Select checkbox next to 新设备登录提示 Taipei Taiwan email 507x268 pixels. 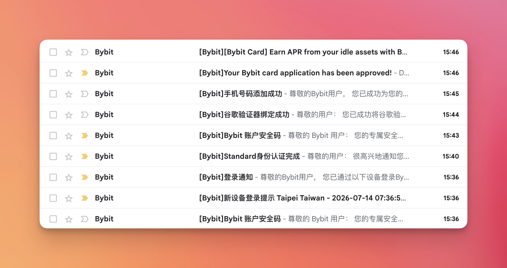[53, 198]
